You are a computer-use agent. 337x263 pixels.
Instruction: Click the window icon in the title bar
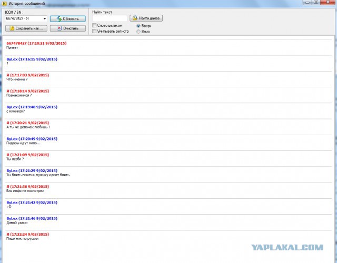pos(4,3)
